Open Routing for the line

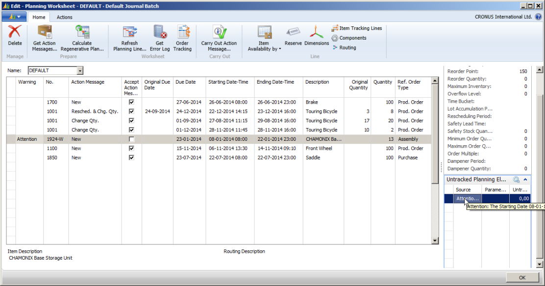click(344, 47)
